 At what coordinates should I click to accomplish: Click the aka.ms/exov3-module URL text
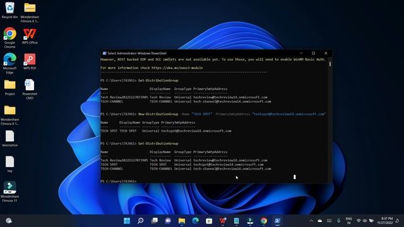tap(177, 68)
